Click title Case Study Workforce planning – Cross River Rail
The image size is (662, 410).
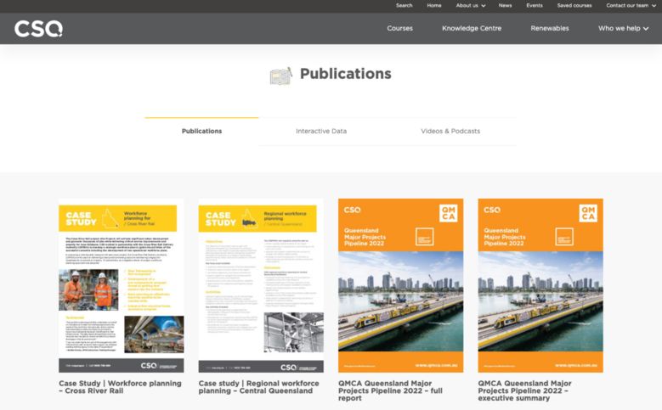click(120, 387)
